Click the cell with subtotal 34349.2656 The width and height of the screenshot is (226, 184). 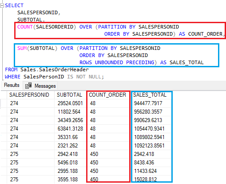pyautogui.click(x=70, y=120)
